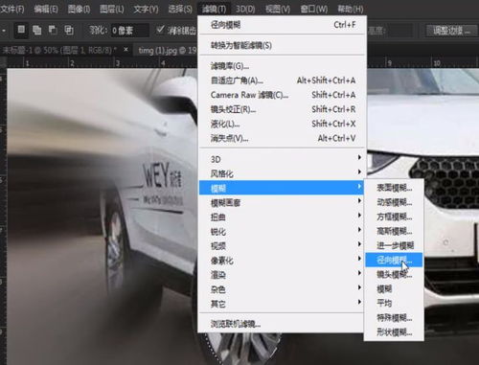Switch to the timg (1).jpg tab
479x365 pixels.
[x=167, y=51]
